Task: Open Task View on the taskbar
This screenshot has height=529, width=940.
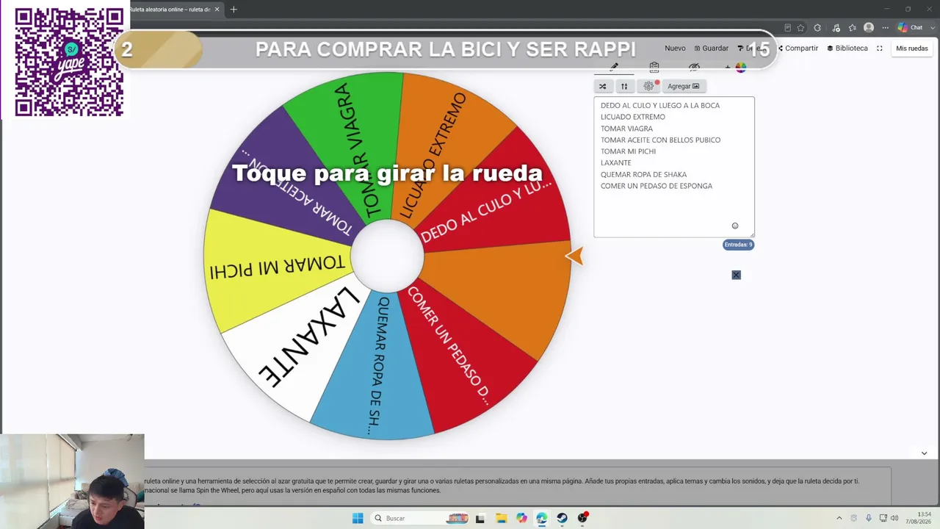Action: pos(480,518)
